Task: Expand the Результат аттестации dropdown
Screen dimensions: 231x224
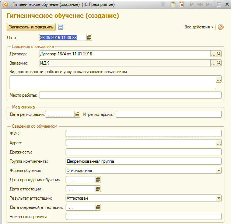Action: 219,198
